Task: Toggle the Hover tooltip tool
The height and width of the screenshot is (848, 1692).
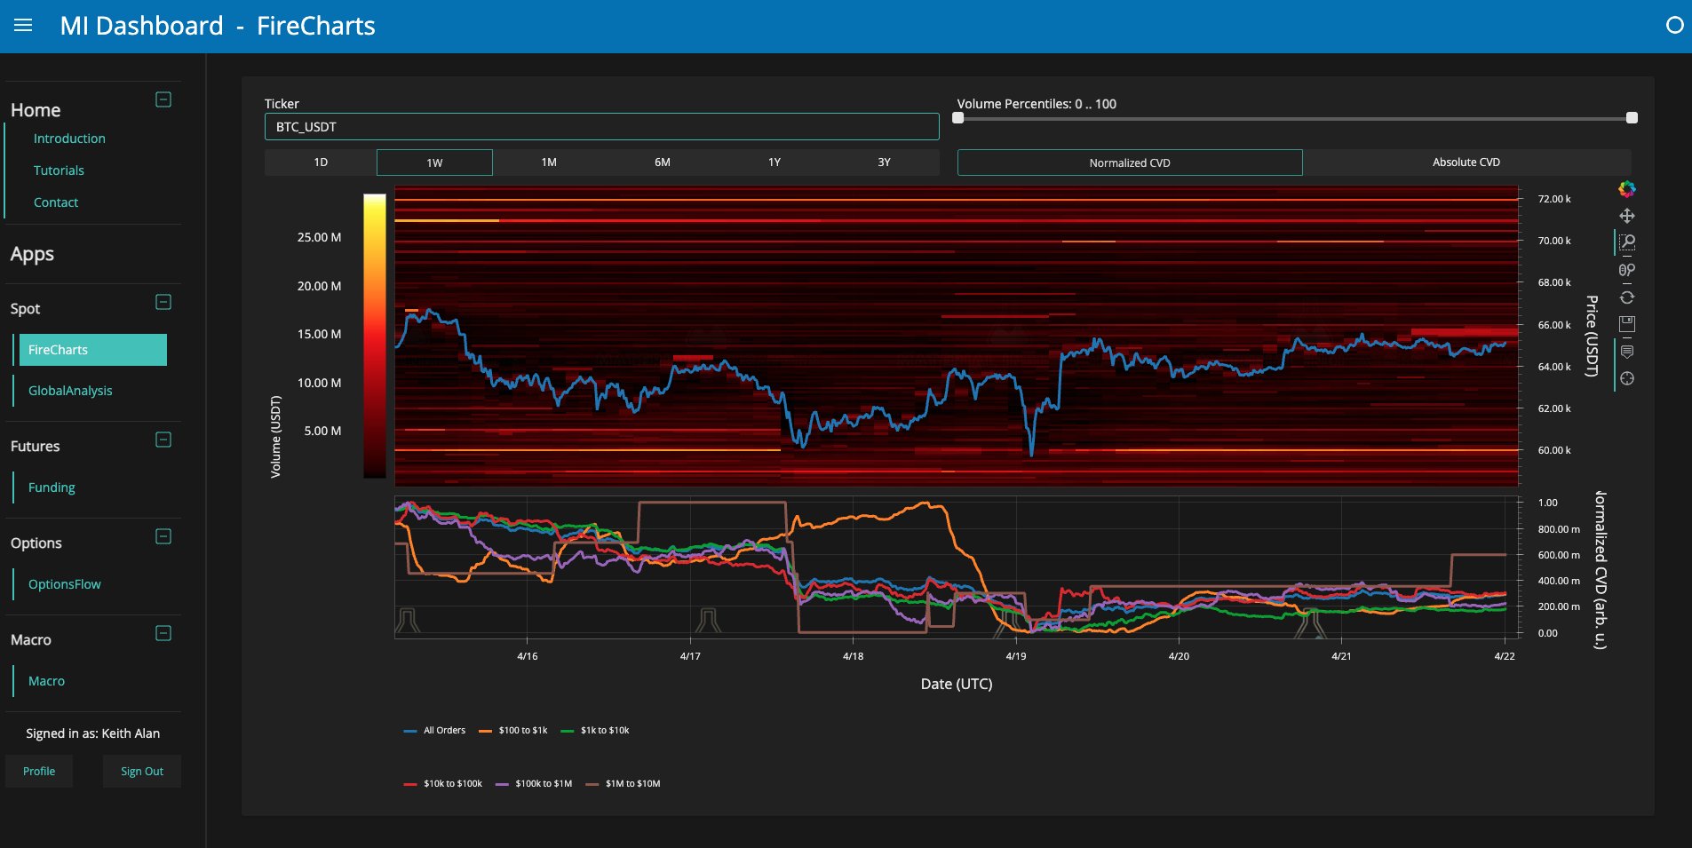Action: coord(1626,352)
